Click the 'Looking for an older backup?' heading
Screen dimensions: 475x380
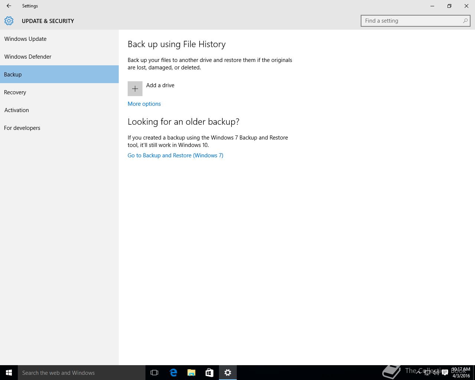(x=184, y=122)
